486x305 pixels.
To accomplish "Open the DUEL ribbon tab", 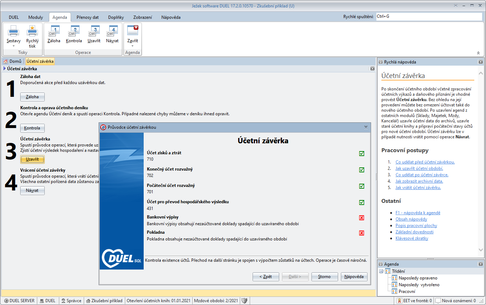I will pyautogui.click(x=14, y=17).
